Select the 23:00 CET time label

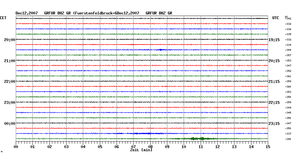pyautogui.click(x=10, y=103)
